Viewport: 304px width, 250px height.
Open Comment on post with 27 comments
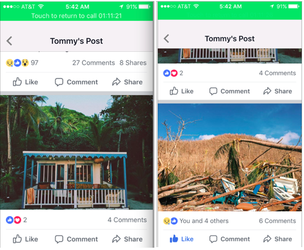76,82
